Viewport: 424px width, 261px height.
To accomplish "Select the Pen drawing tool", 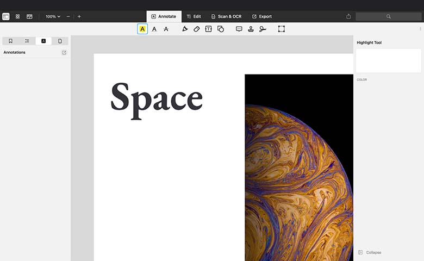I will click(185, 29).
